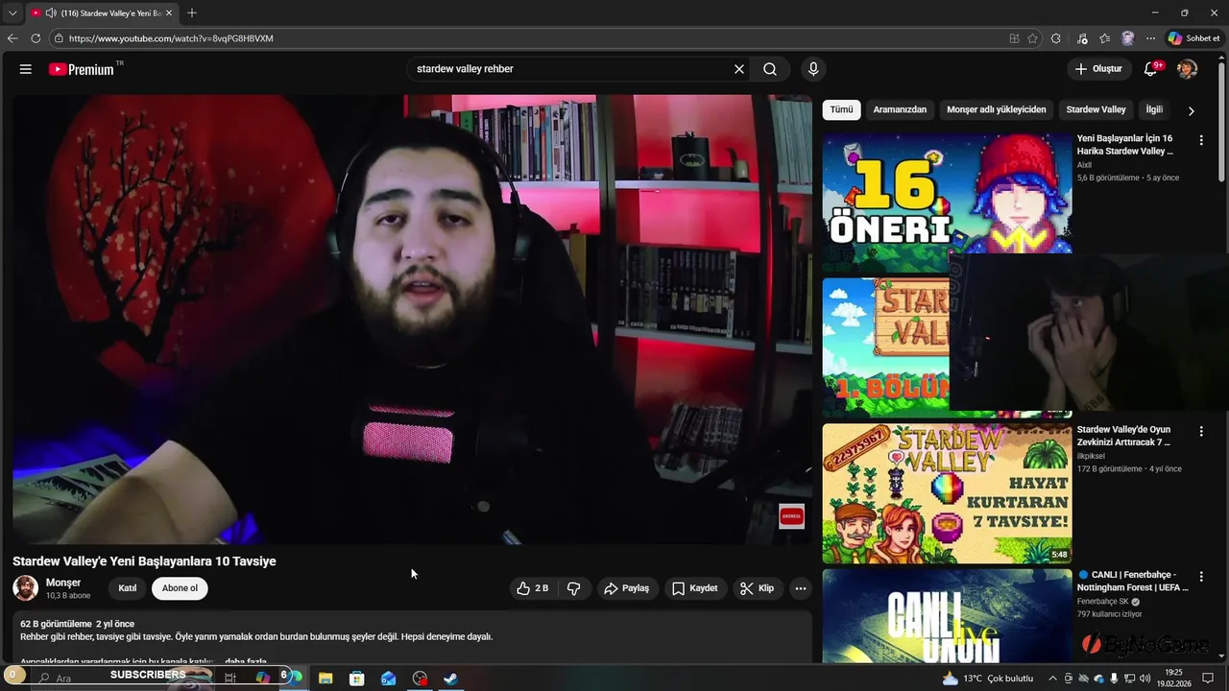Select the İlgili filter chip
The width and height of the screenshot is (1229, 691).
[x=1154, y=109]
